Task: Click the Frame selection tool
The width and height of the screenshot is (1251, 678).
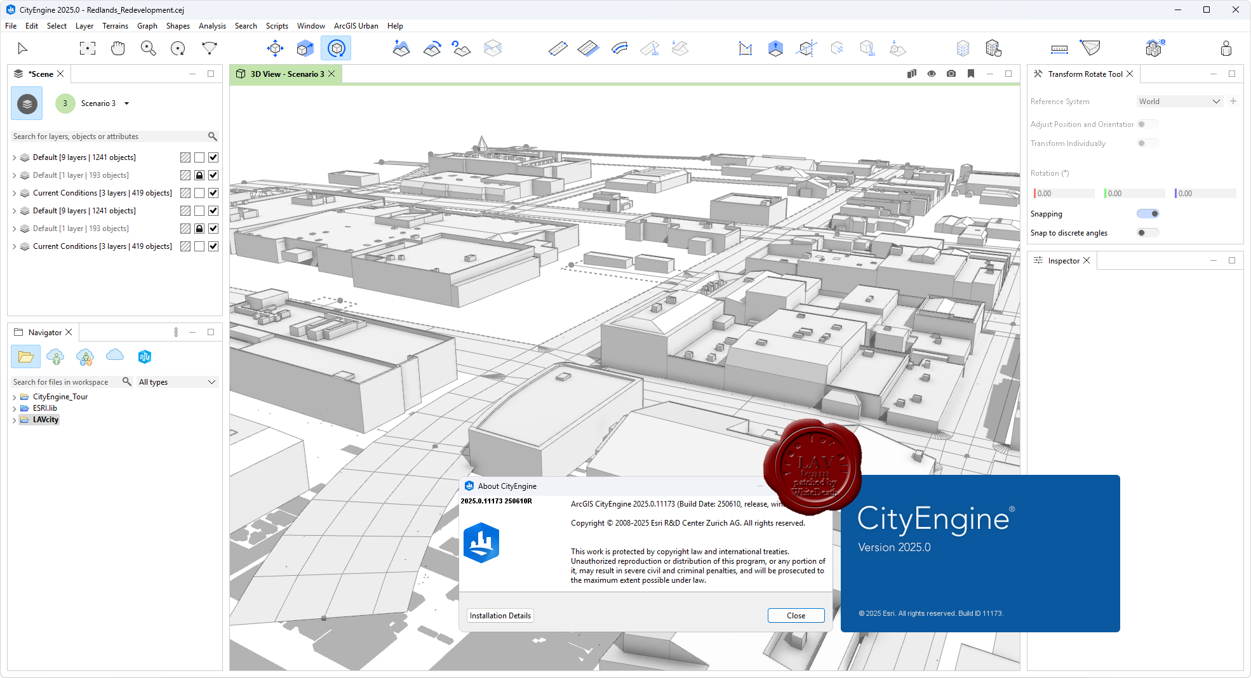Action: pos(87,48)
